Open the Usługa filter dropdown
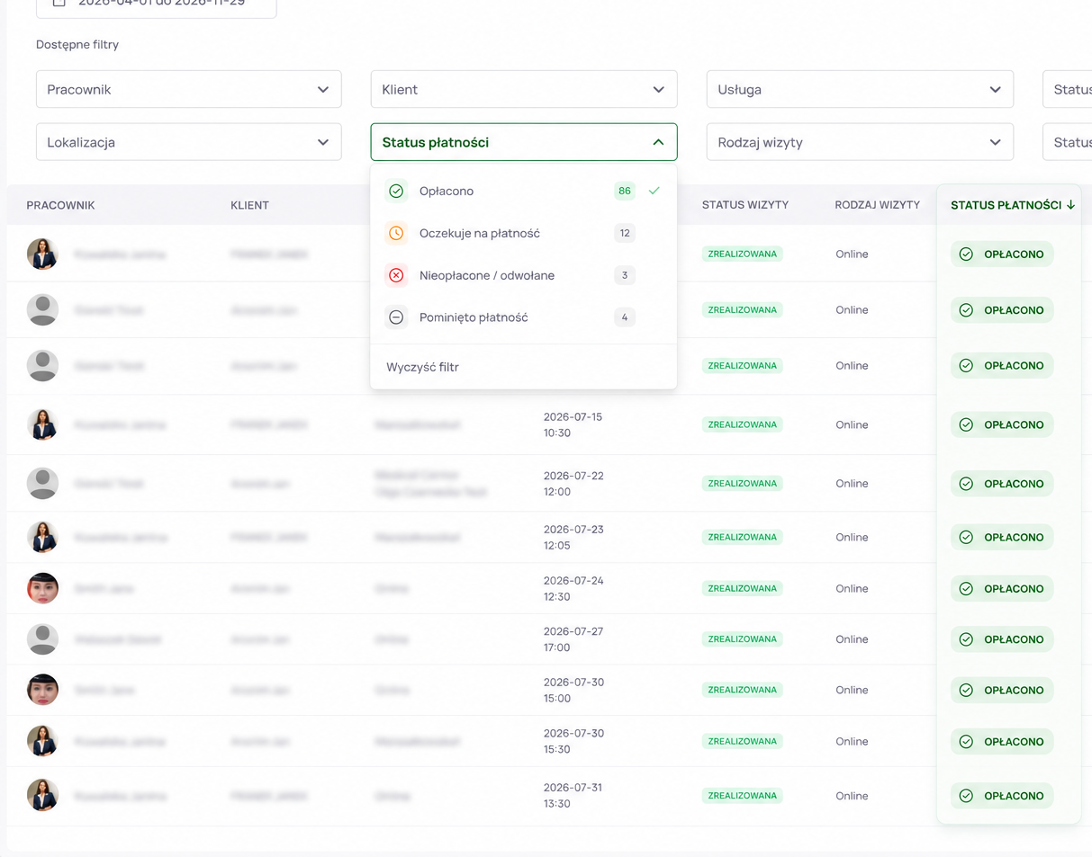The height and width of the screenshot is (857, 1092). click(860, 90)
